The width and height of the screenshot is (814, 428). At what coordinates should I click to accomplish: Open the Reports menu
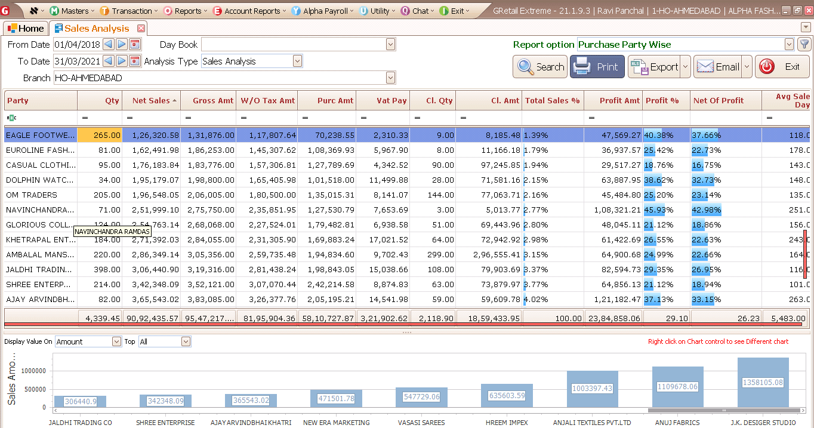click(x=186, y=11)
